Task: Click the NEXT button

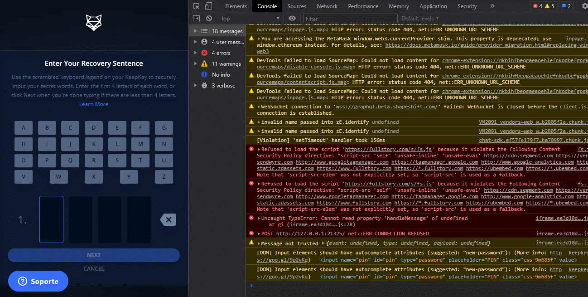Action: click(94, 255)
